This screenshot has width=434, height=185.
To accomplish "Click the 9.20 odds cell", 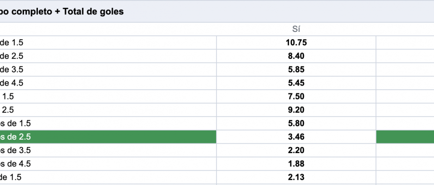I will (296, 110).
